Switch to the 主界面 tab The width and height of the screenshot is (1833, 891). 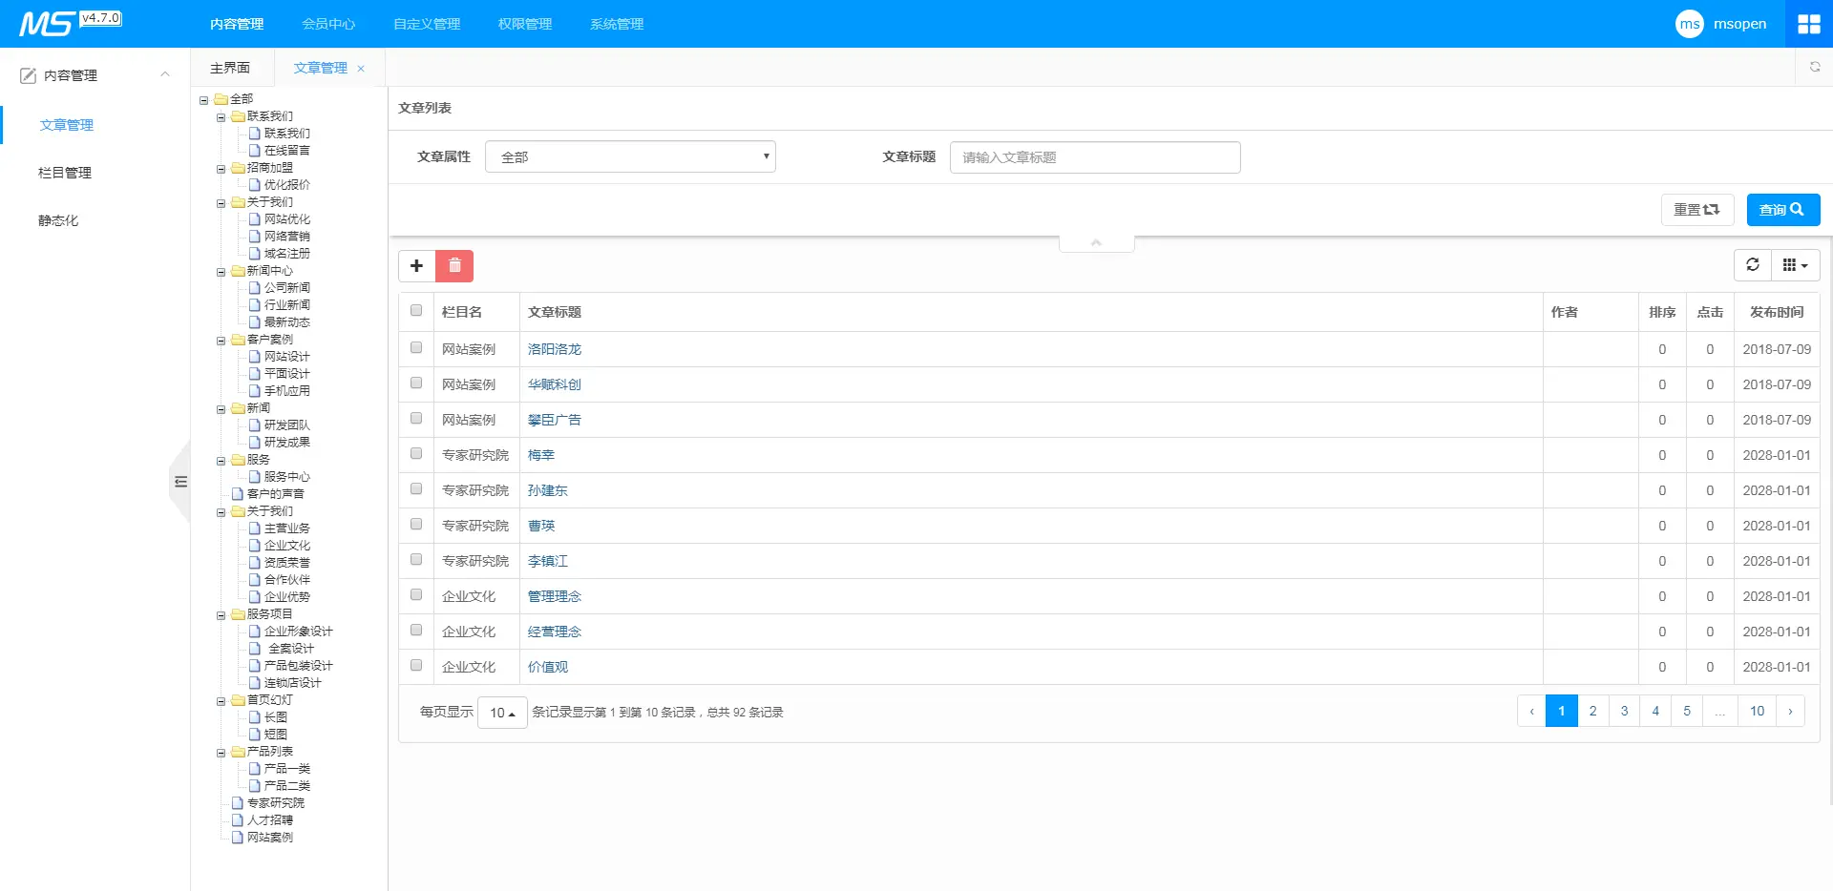[x=230, y=68]
